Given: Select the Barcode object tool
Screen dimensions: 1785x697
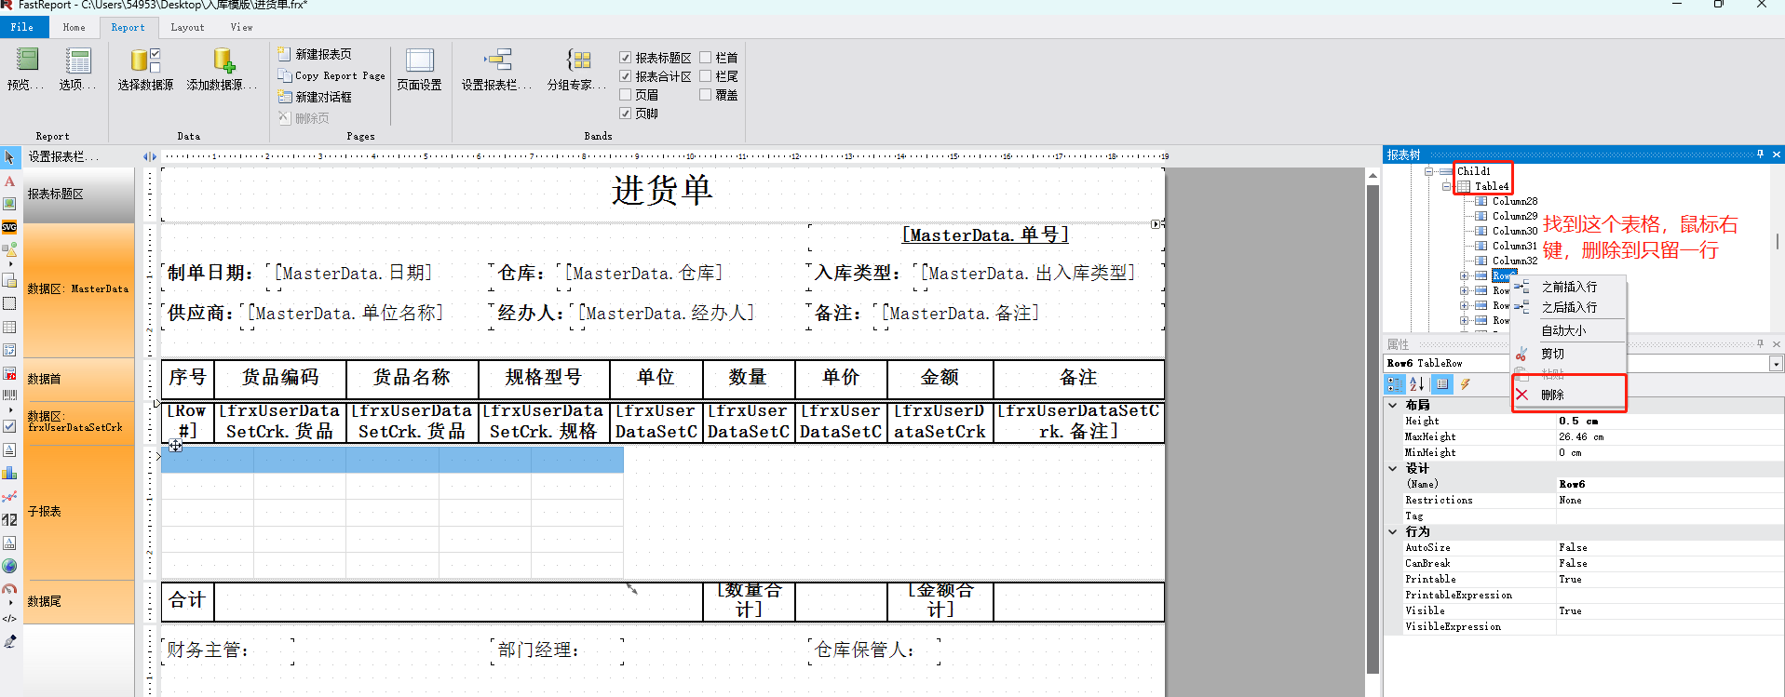Looking at the screenshot, I should point(9,395).
